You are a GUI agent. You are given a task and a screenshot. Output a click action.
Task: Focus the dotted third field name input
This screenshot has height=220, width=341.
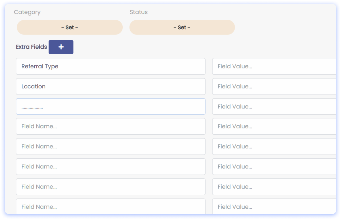coord(111,107)
